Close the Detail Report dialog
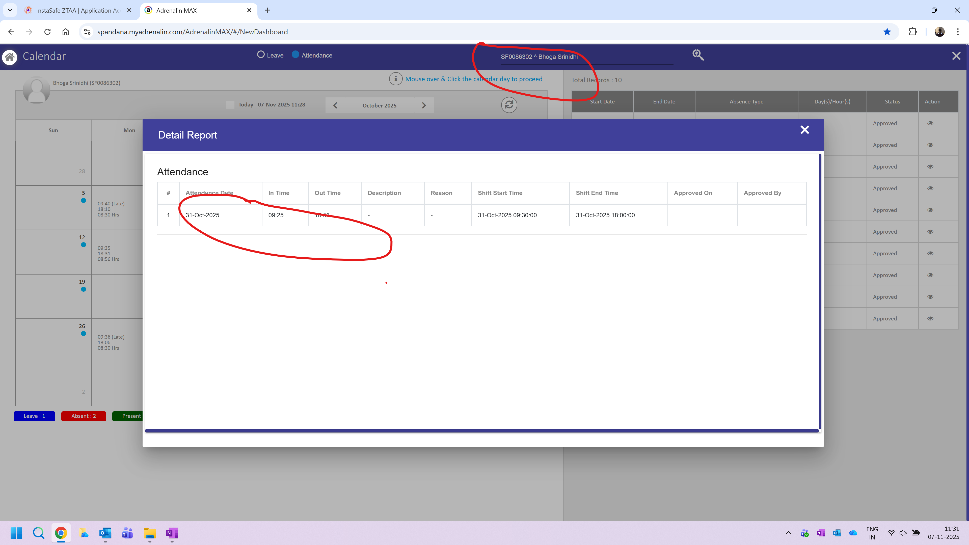The height and width of the screenshot is (545, 969). tap(805, 130)
